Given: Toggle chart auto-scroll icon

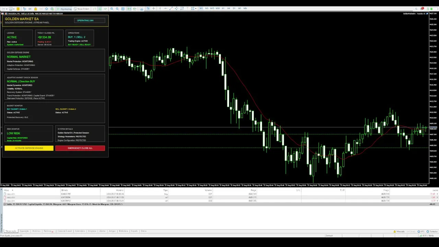Looking at the screenshot, I should 129,9.
